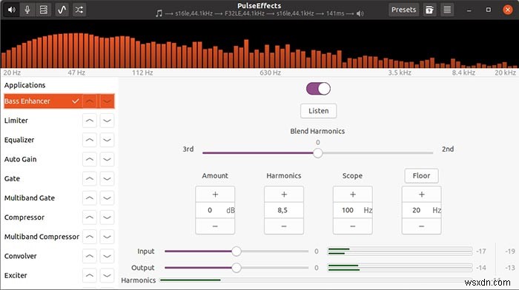
Task: Select Applications in the sidebar
Action: (24, 85)
